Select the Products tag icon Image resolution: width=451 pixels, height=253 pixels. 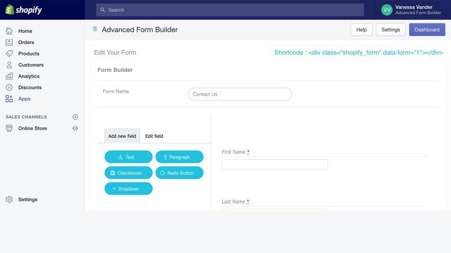9,53
